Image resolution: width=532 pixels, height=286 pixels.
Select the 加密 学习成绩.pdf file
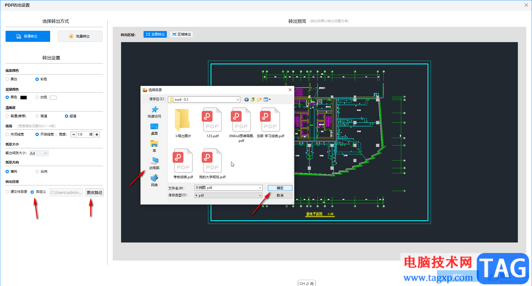coord(270,123)
